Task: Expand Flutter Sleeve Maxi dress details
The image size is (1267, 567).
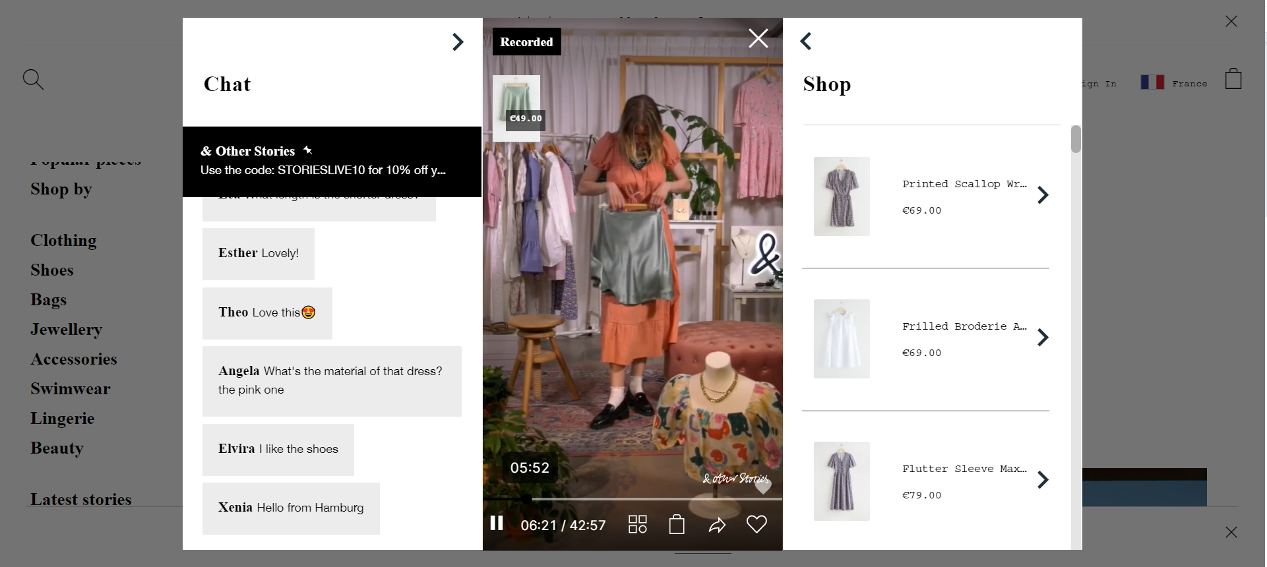Action: [1043, 480]
